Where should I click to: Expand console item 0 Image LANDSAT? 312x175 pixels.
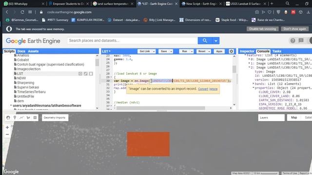click(249, 59)
